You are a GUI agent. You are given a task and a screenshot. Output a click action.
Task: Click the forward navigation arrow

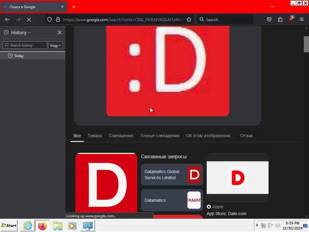[x=18, y=20]
